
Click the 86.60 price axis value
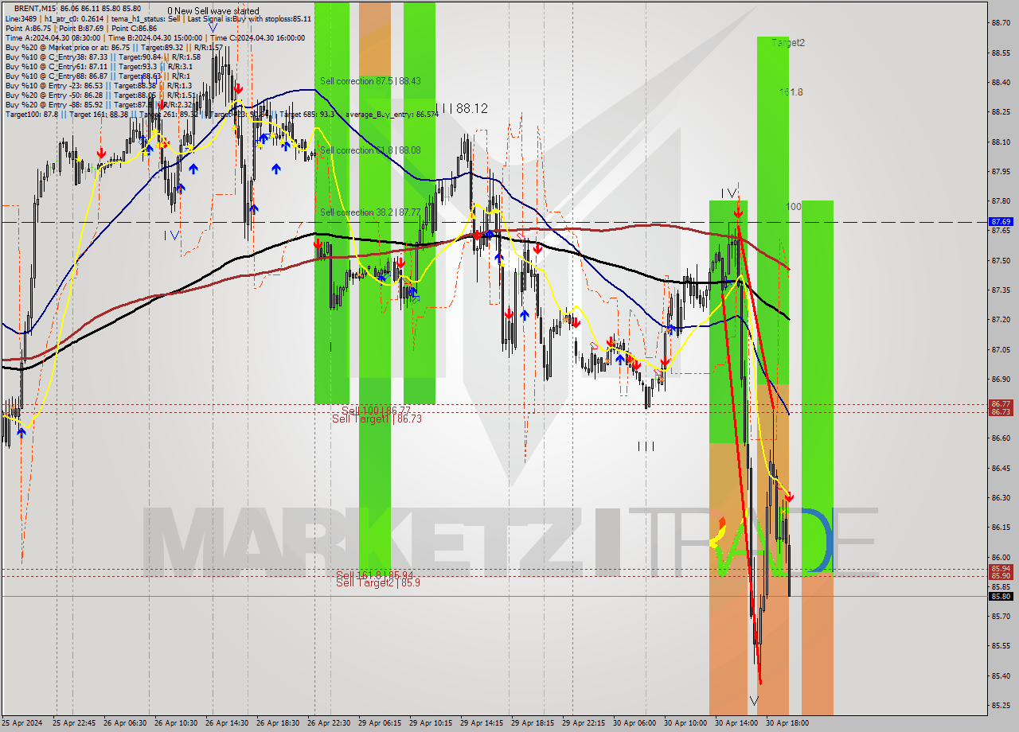pyautogui.click(x=1001, y=438)
